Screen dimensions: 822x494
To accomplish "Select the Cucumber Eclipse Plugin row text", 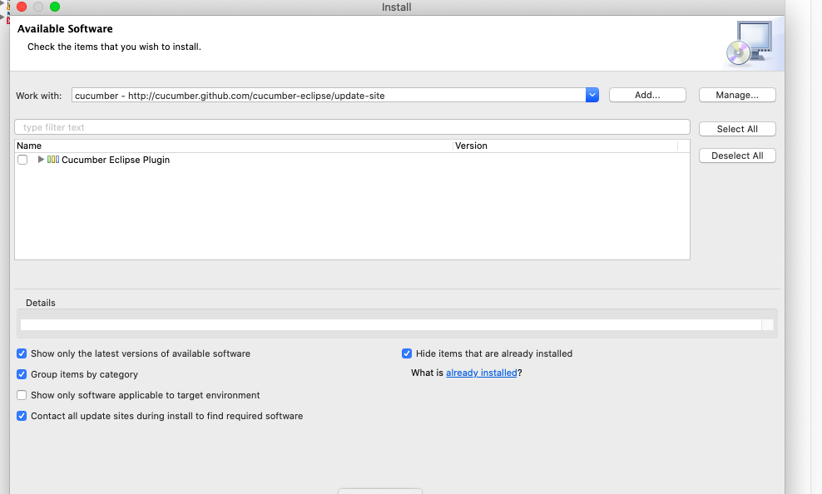I will (x=116, y=160).
